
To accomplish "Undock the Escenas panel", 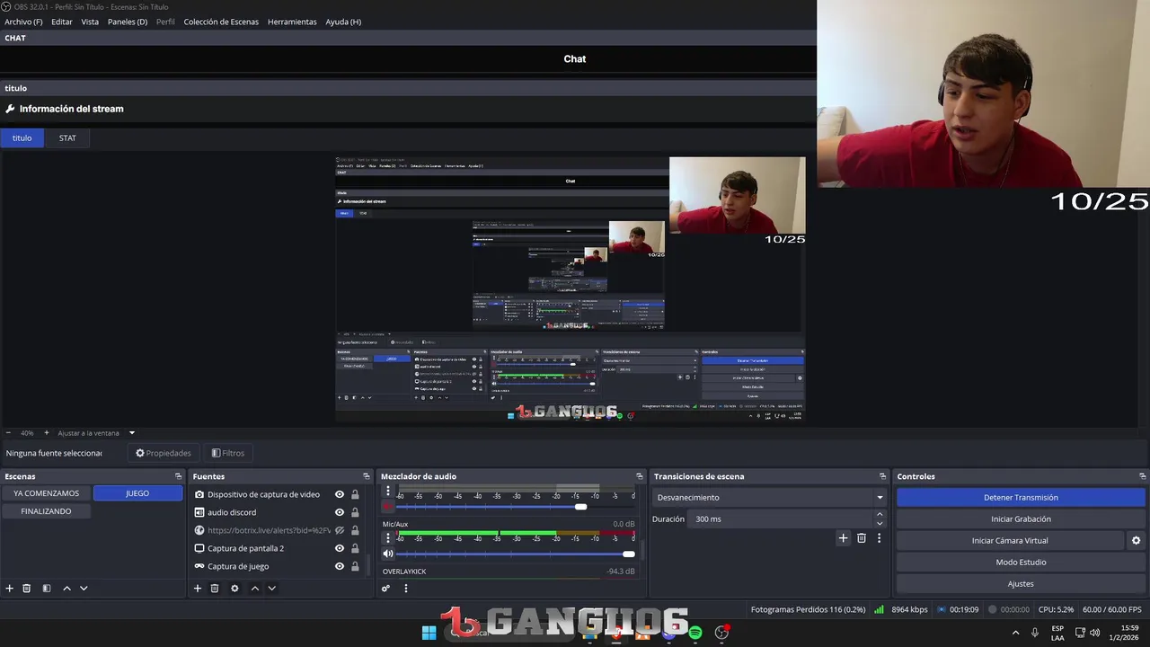I will (178, 476).
